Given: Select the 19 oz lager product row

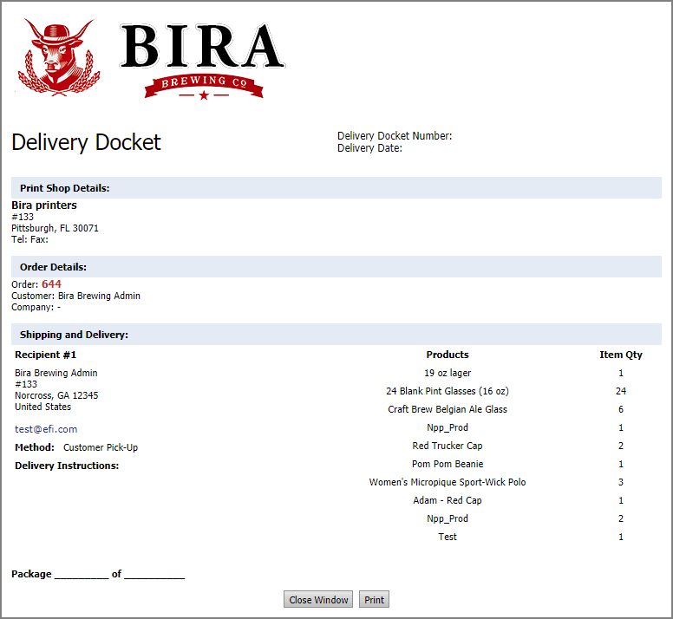Looking at the screenshot, I should (448, 373).
